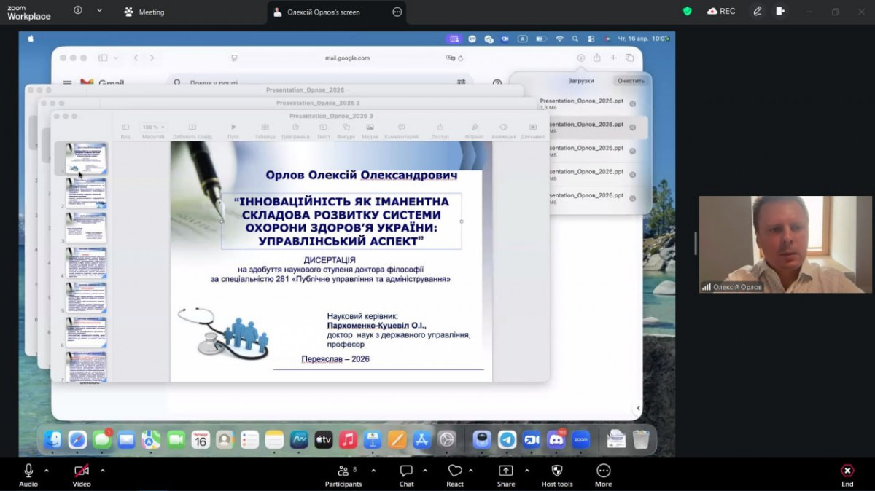Click the green Share screen icon
Screen dimensions: 875x491
pyautogui.click(x=505, y=471)
